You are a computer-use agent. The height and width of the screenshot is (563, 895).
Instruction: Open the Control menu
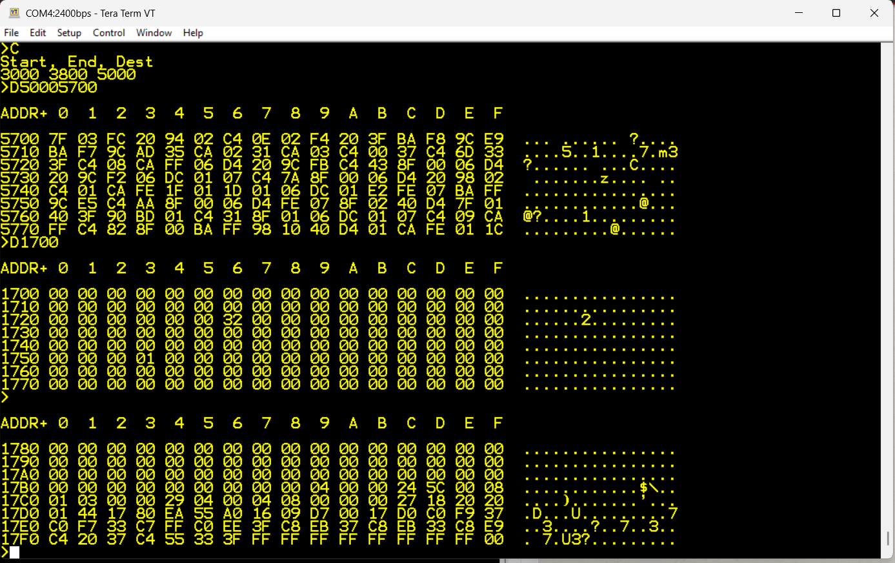pos(108,33)
